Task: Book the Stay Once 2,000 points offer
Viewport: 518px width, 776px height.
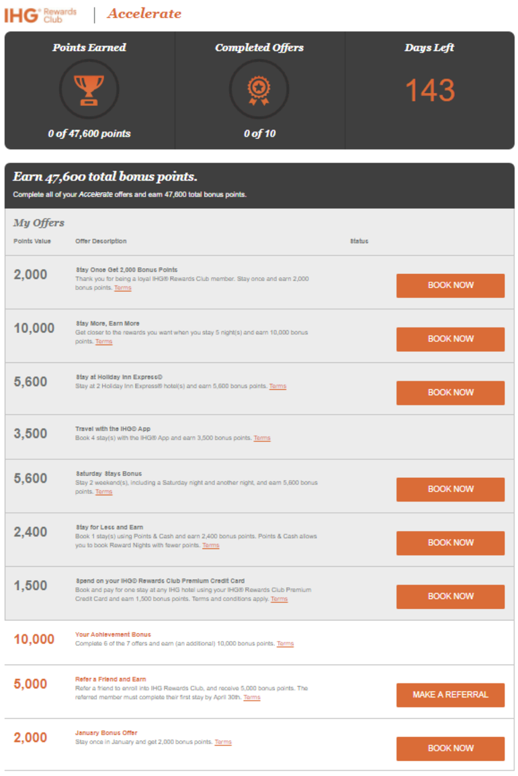Action: (450, 285)
